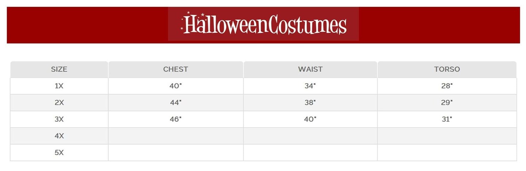Select the 2X torso value 29"
Screen dimensions: 526x171
tap(447, 103)
